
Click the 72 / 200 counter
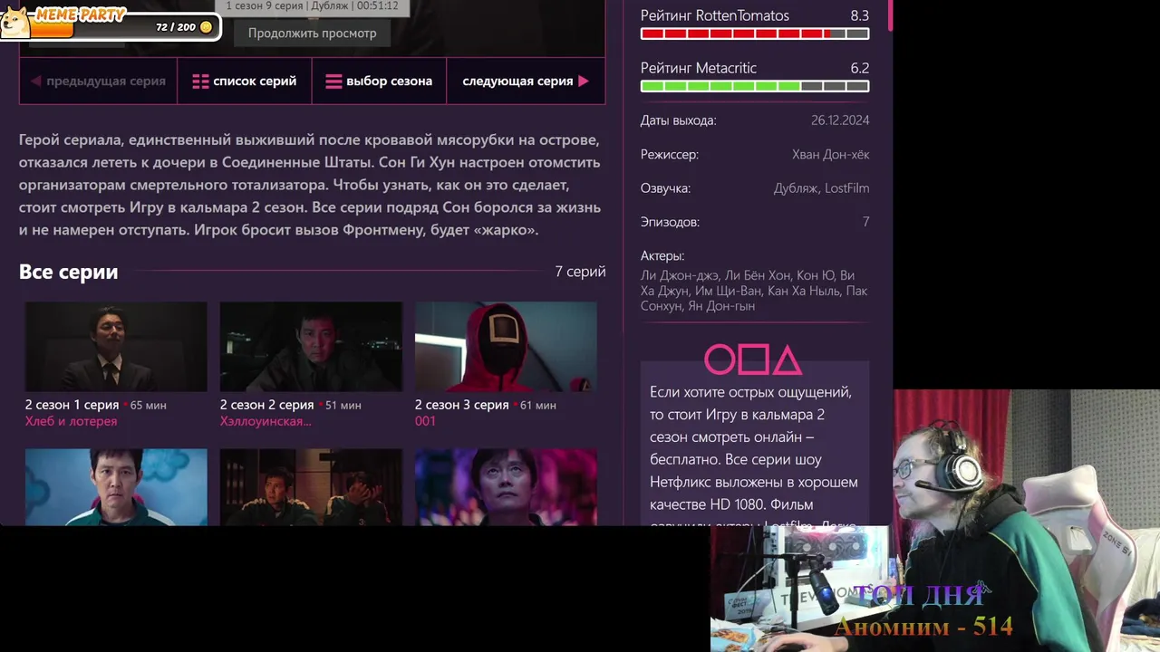coord(176,27)
